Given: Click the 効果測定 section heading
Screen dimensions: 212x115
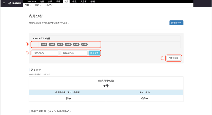Looking at the screenshot, I should (x=36, y=70).
